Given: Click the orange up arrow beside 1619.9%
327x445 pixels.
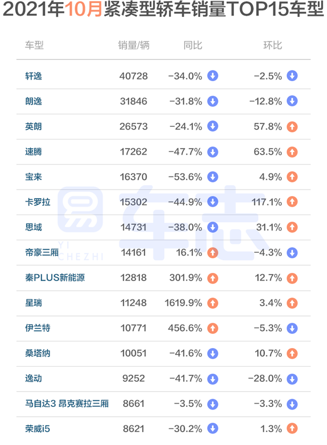Looking at the screenshot, I should [x=213, y=303].
